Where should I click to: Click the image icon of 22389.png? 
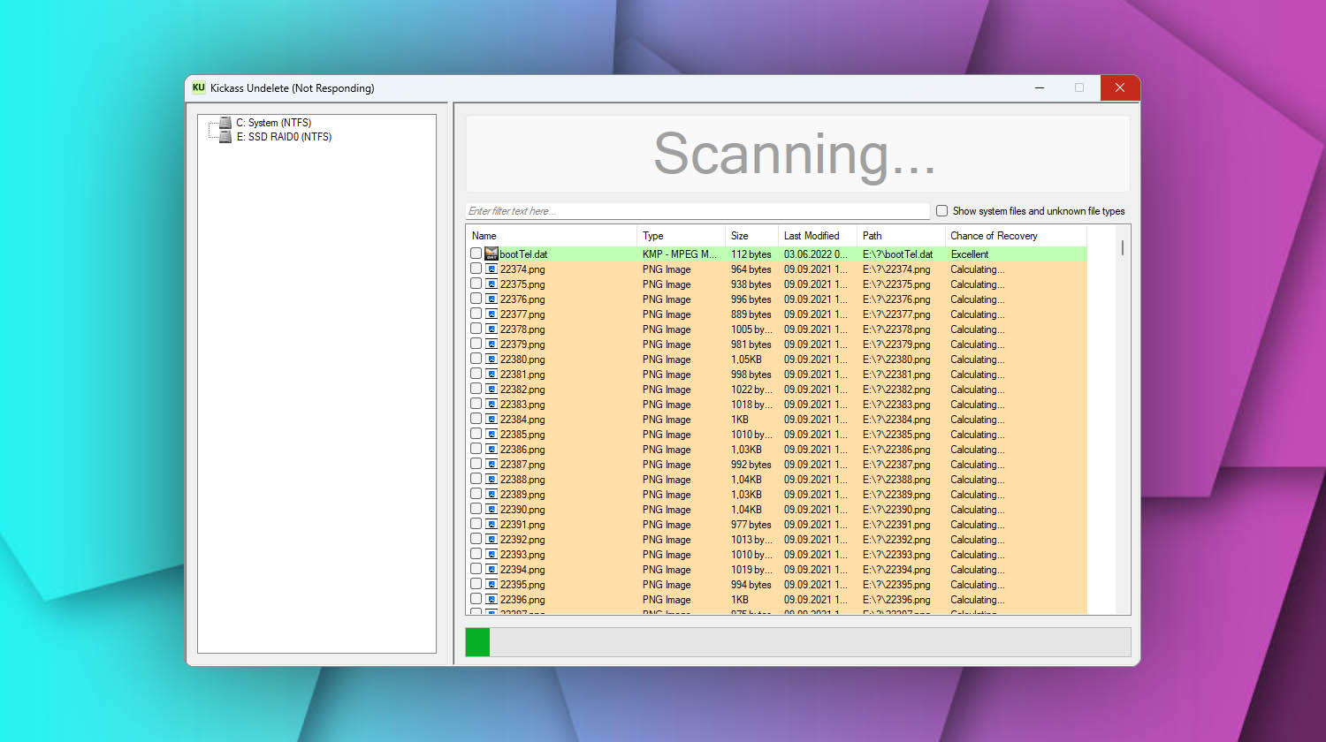tap(492, 494)
